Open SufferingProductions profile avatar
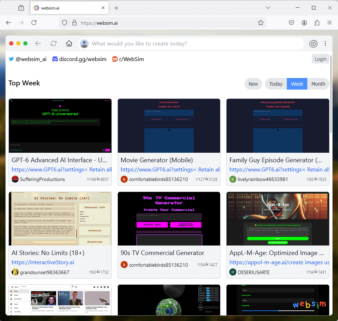The height and width of the screenshot is (321, 338). point(15,179)
